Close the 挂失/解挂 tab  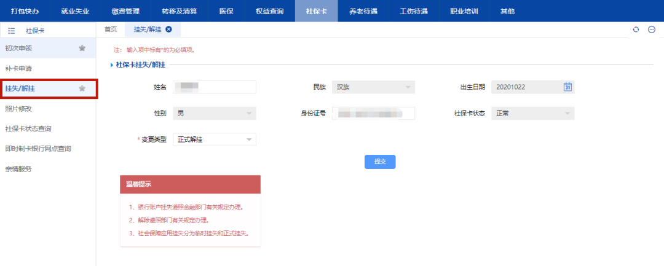point(168,29)
